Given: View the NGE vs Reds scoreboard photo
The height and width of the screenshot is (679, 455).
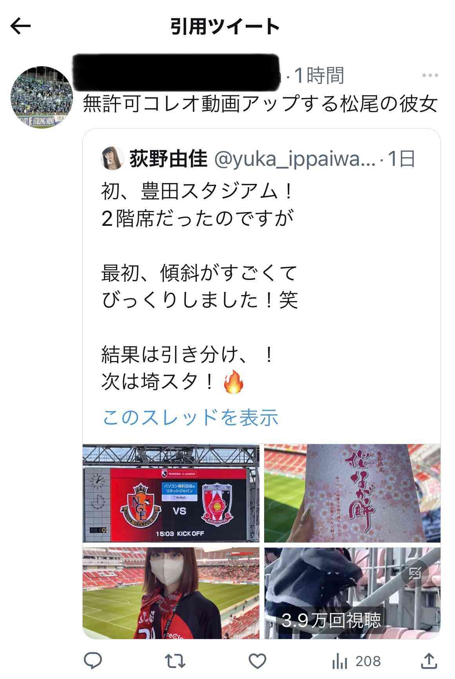Looking at the screenshot, I should pyautogui.click(x=171, y=493).
